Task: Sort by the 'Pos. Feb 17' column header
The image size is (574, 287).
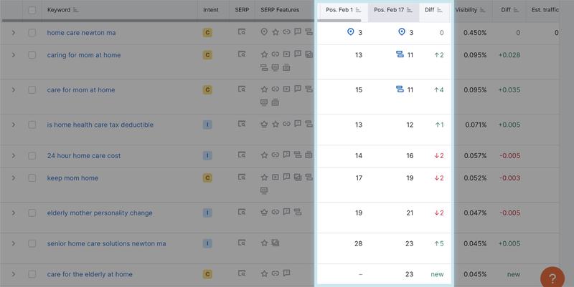Action: (x=393, y=10)
